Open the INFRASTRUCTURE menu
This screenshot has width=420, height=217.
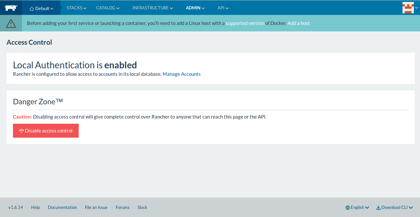pos(153,8)
